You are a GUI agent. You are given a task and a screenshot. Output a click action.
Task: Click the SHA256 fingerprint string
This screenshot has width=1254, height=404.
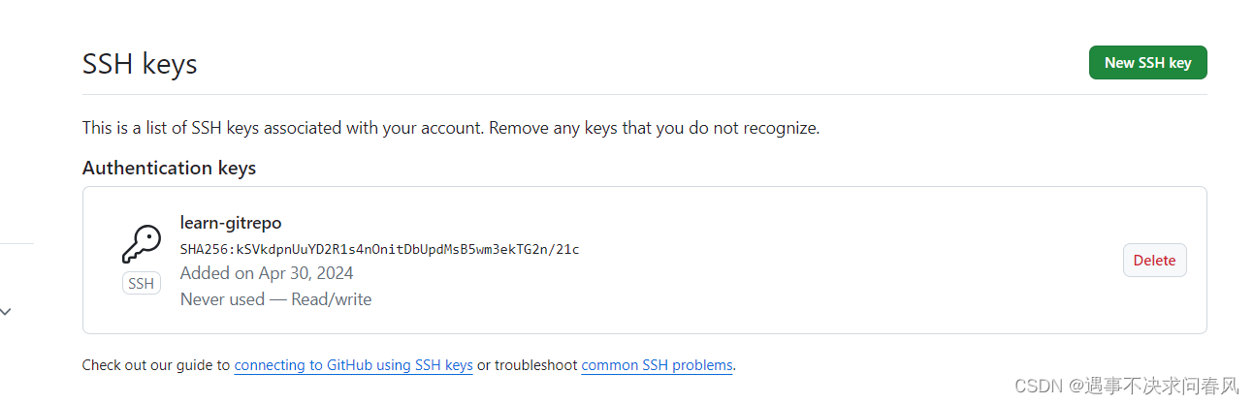click(379, 249)
